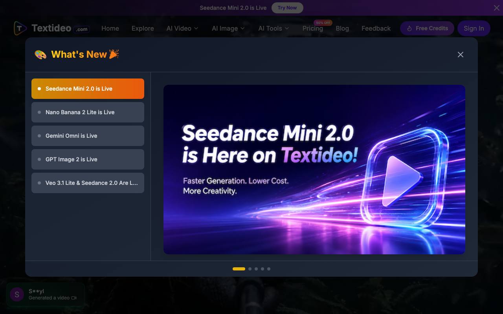This screenshot has height=314, width=503.
Task: Select the GPT Image 2 is Live item
Action: click(x=88, y=159)
